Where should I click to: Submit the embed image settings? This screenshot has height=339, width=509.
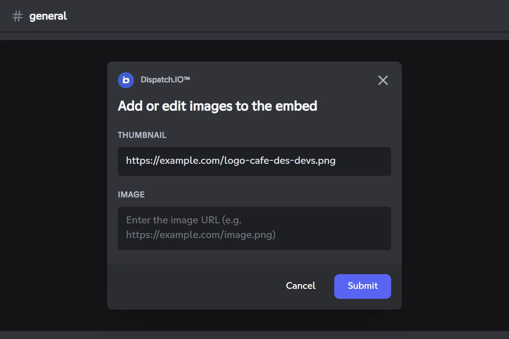363,287
